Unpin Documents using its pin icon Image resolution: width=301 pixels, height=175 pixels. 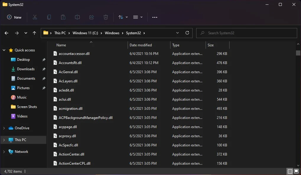[44, 78]
